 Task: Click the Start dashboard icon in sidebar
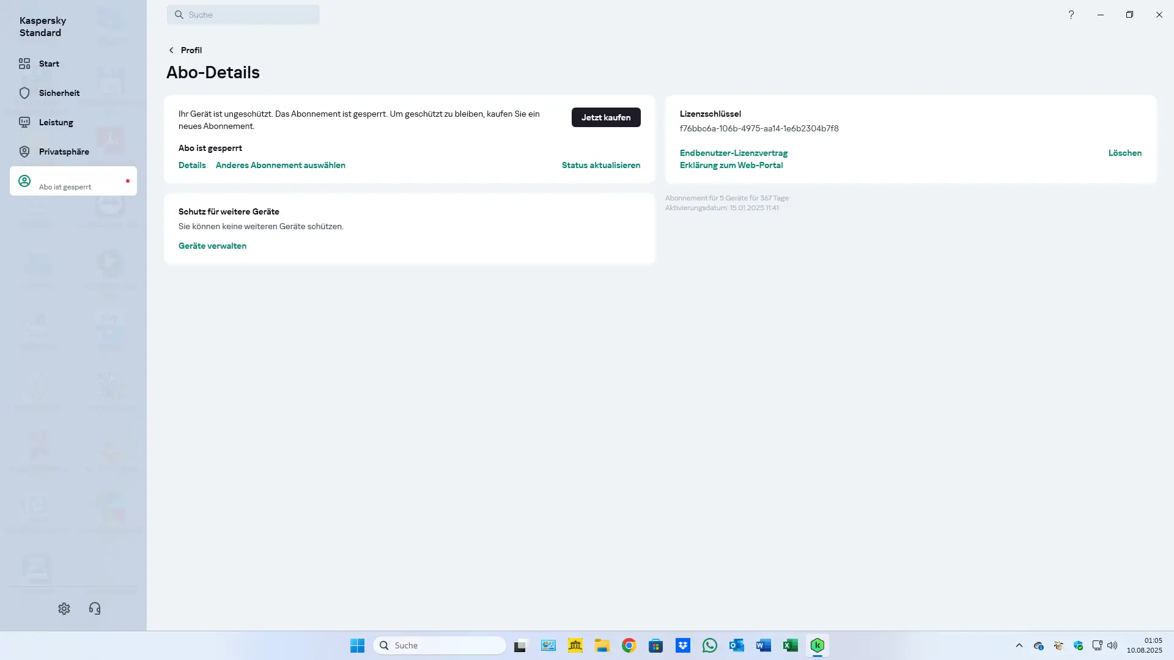coord(24,64)
